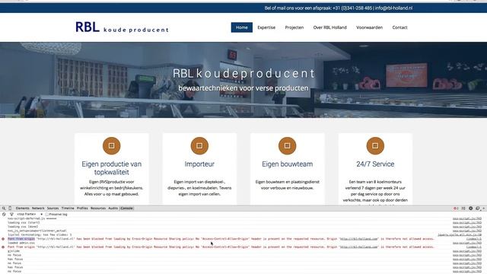
Task: Click orange icon above Eigen productie van topkwaliteit
Action: click(x=112, y=145)
